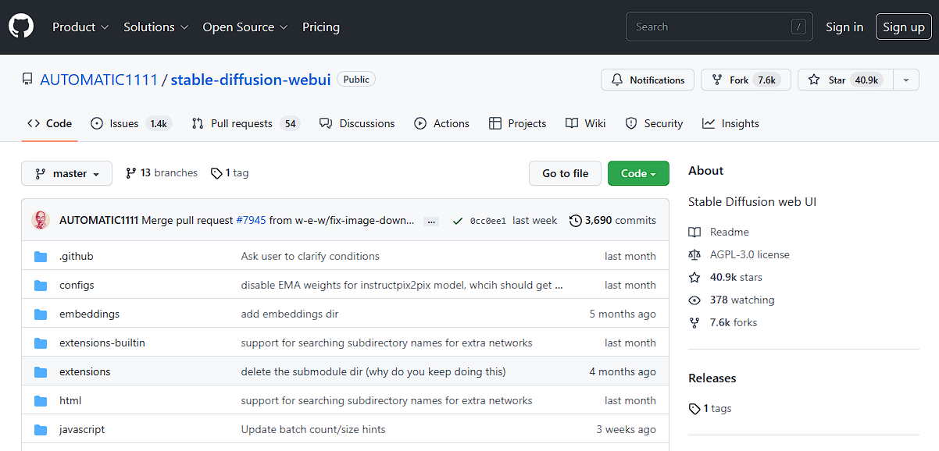This screenshot has width=939, height=451.
Task: Click the GitHub logo in header
Action: [21, 27]
